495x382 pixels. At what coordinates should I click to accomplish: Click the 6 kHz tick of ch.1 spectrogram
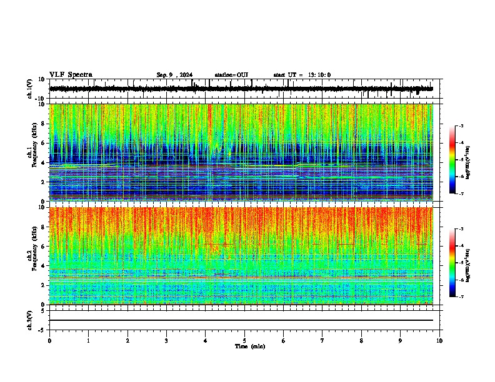pyautogui.click(x=43, y=143)
